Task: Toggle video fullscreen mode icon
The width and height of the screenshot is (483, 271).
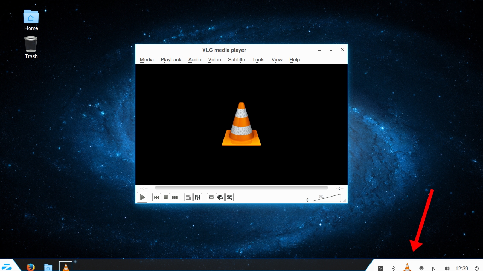Action: tap(188, 197)
